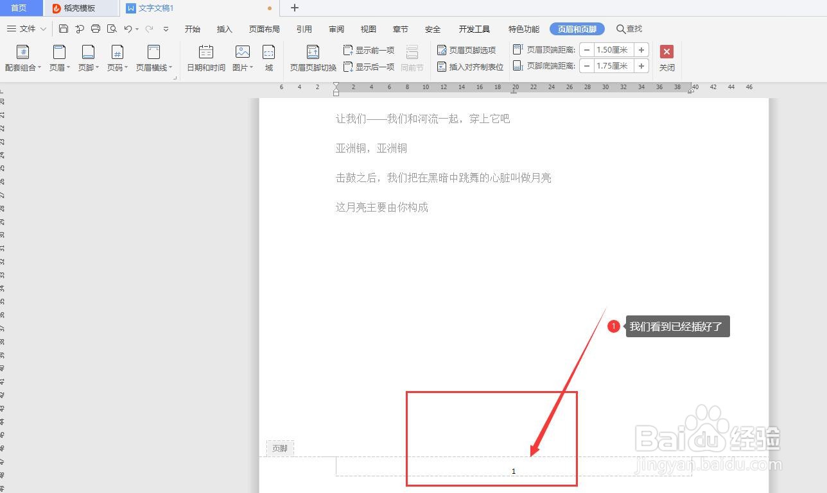Click the Save icon in quick toolbar

[63, 29]
